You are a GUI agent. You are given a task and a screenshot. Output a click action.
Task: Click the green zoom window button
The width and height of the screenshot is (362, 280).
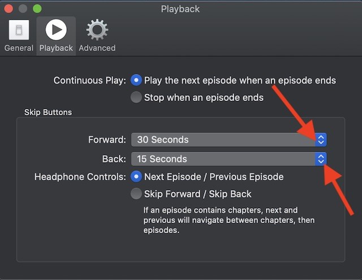point(37,9)
